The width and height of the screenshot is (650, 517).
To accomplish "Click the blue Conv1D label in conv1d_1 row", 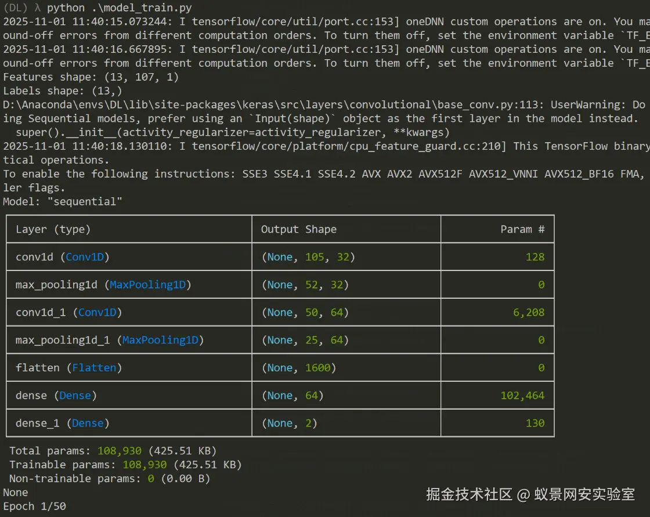I will point(98,312).
